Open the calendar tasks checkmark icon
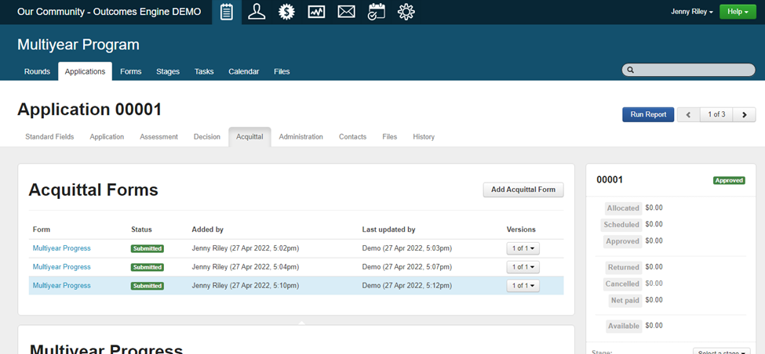765x354 pixels. coord(377,12)
